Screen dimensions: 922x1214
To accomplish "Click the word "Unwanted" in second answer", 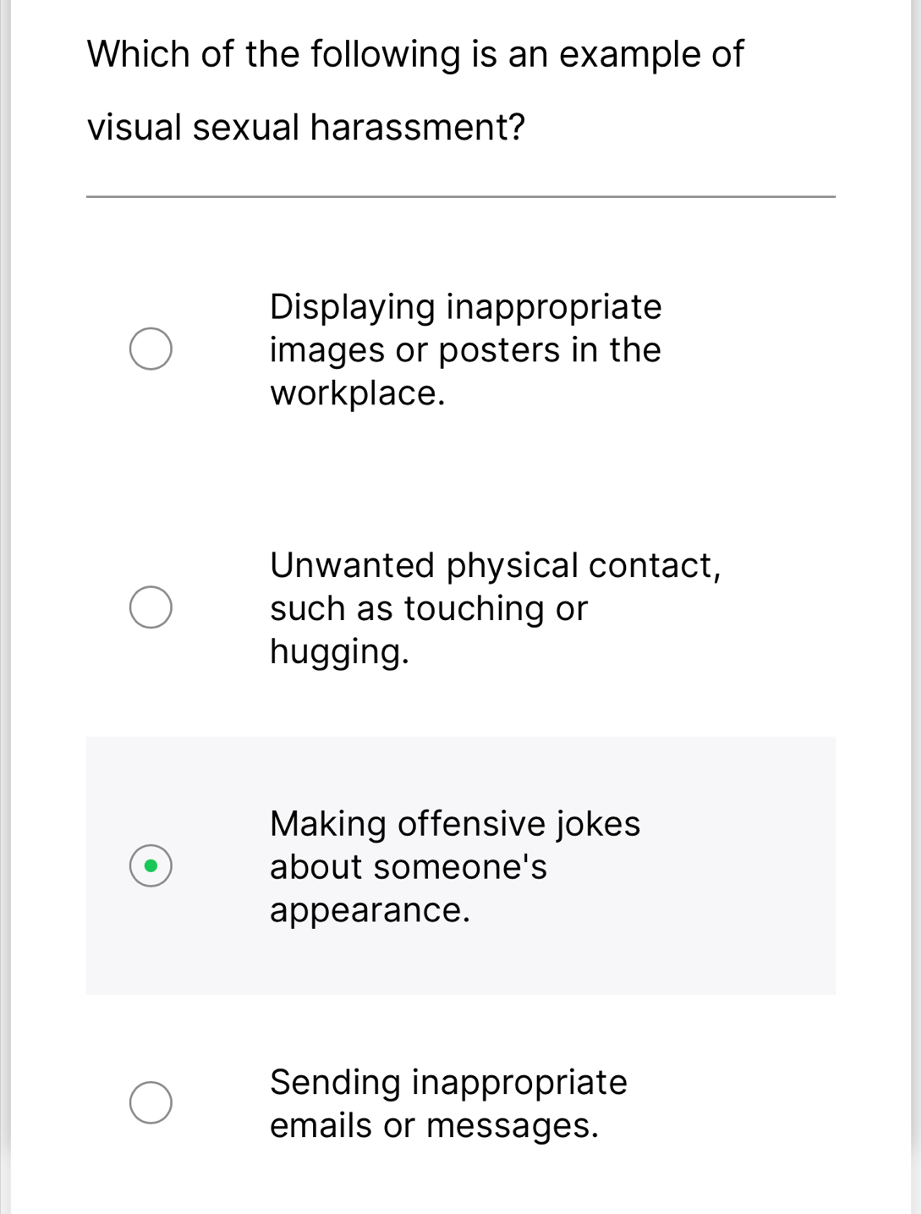I will pyautogui.click(x=353, y=565).
